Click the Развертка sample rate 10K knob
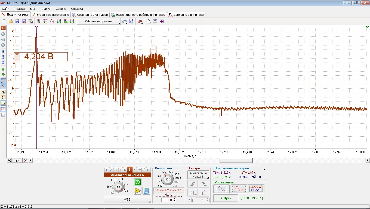The height and width of the screenshot is (209, 370). coord(168,180)
